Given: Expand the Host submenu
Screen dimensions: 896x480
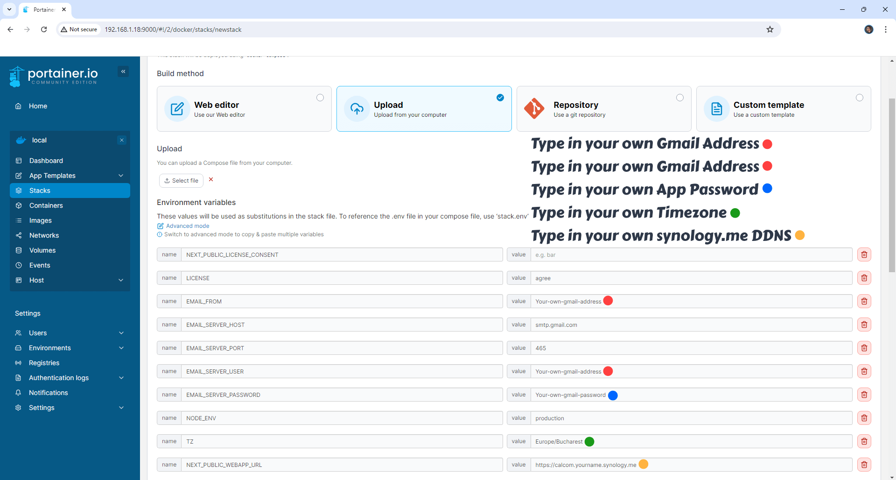Looking at the screenshot, I should pyautogui.click(x=121, y=280).
